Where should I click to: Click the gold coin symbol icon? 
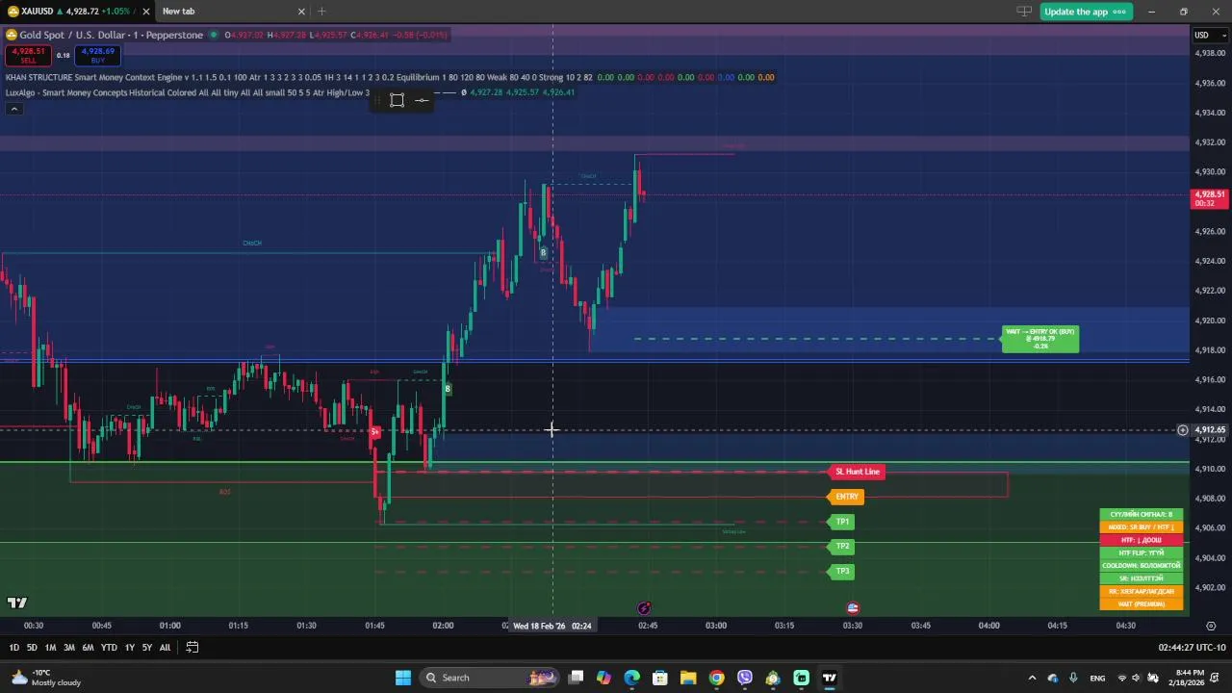[12, 35]
